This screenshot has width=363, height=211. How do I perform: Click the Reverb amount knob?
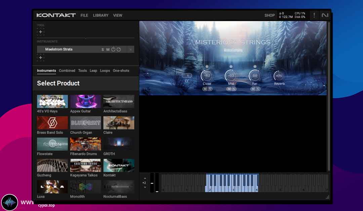pos(279,76)
